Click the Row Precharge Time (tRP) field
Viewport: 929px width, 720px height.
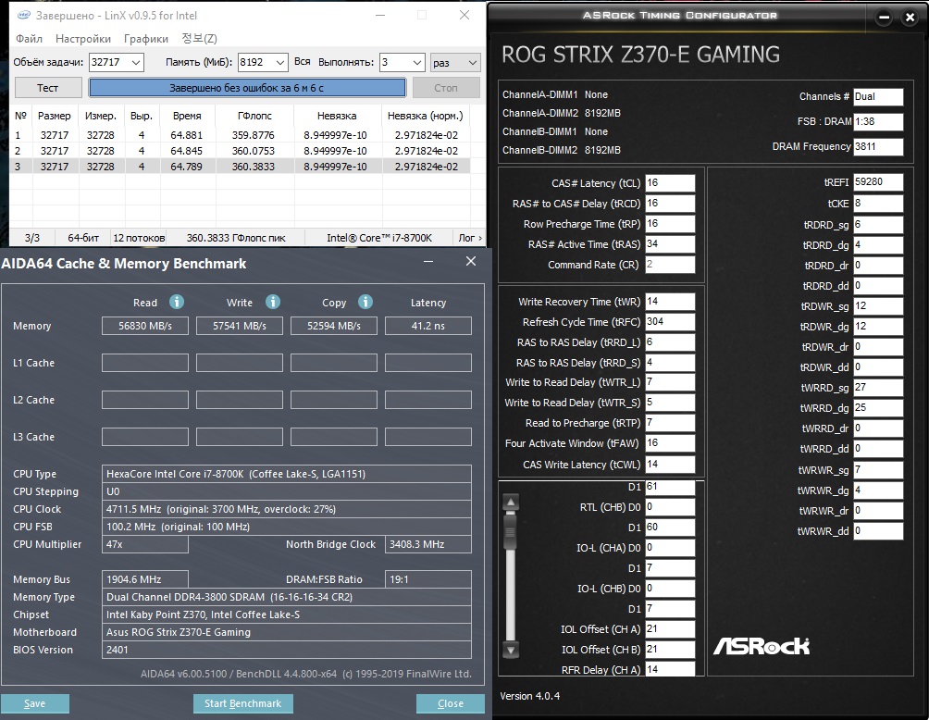click(x=670, y=224)
